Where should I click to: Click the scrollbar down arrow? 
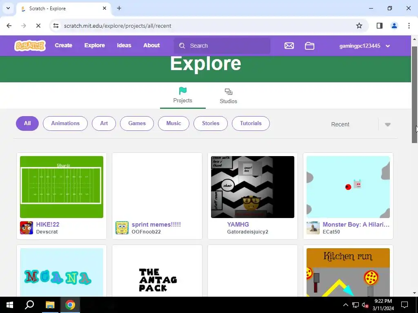(415, 293)
